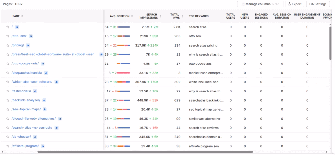This screenshot has height=155, width=335.
Task: Click chart icon next to /testimonials/
Action: (x=35, y=91)
